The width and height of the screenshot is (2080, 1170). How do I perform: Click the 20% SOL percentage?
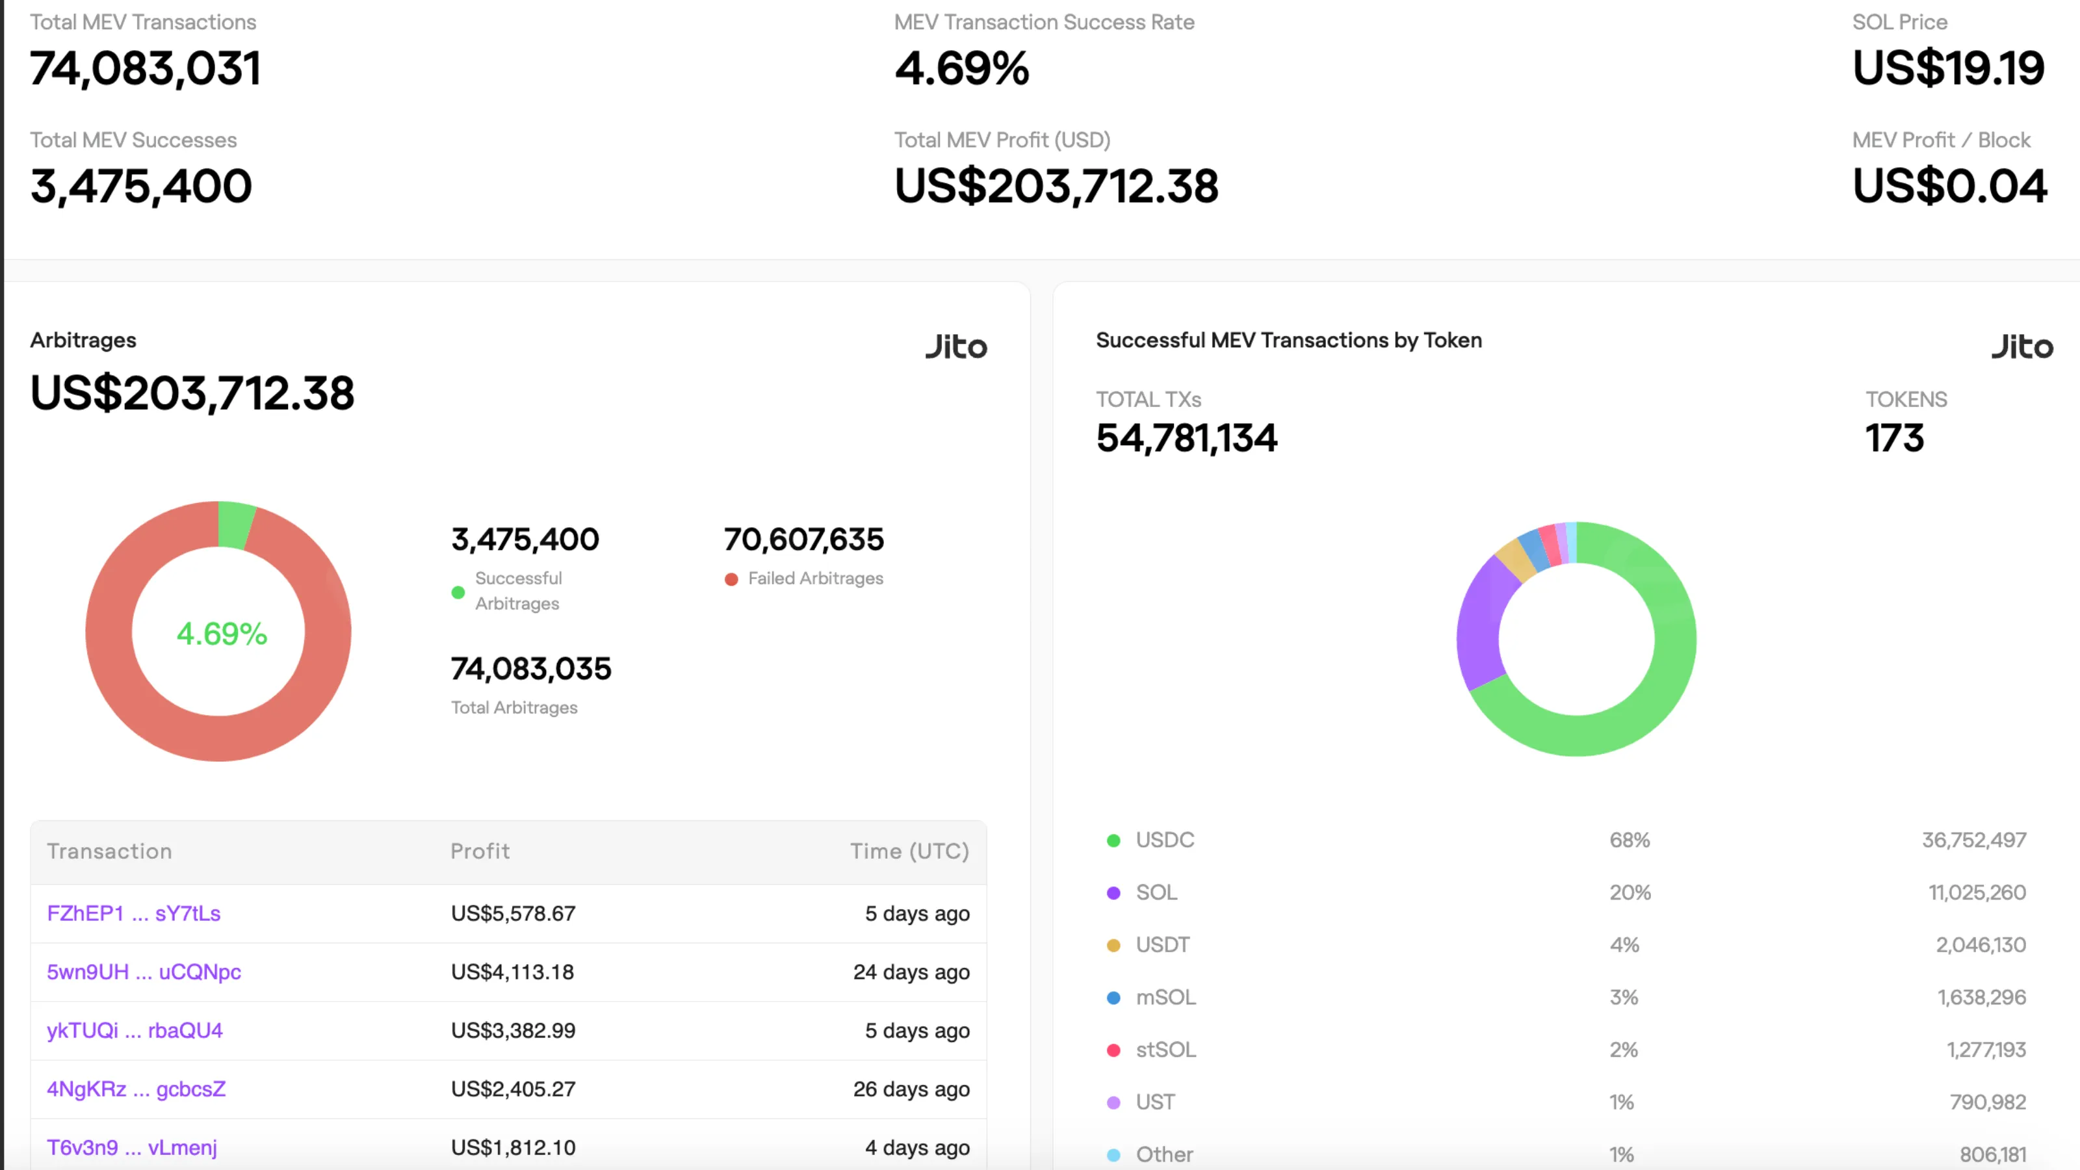(x=1630, y=892)
